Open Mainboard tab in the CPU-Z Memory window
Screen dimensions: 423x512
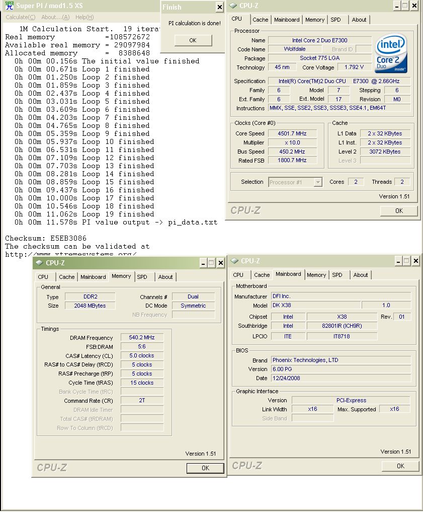click(93, 277)
